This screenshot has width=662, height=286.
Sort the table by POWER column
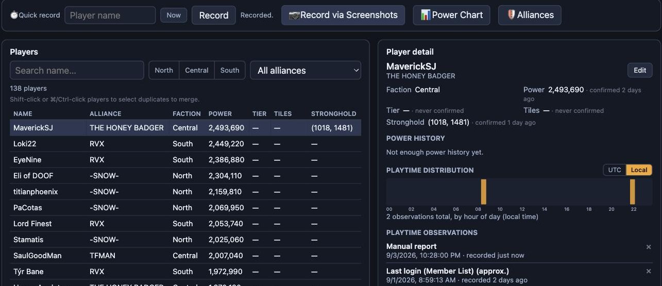pyautogui.click(x=220, y=114)
